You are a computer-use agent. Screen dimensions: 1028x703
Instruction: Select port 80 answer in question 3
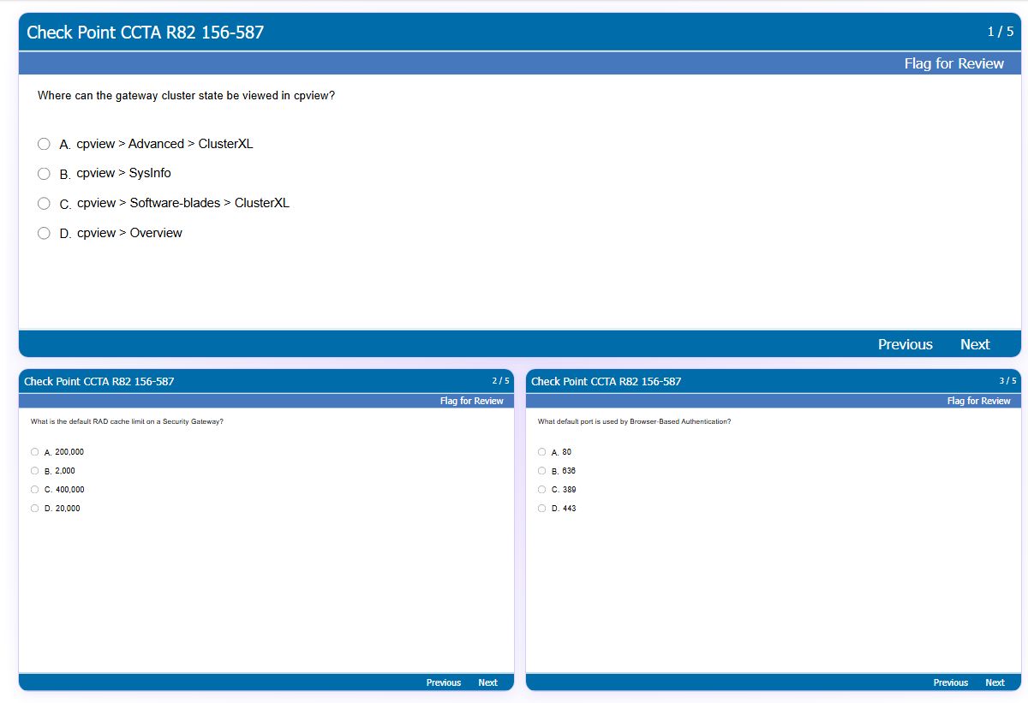[x=541, y=452]
